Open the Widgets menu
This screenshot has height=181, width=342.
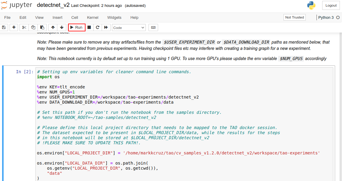pos(114,18)
